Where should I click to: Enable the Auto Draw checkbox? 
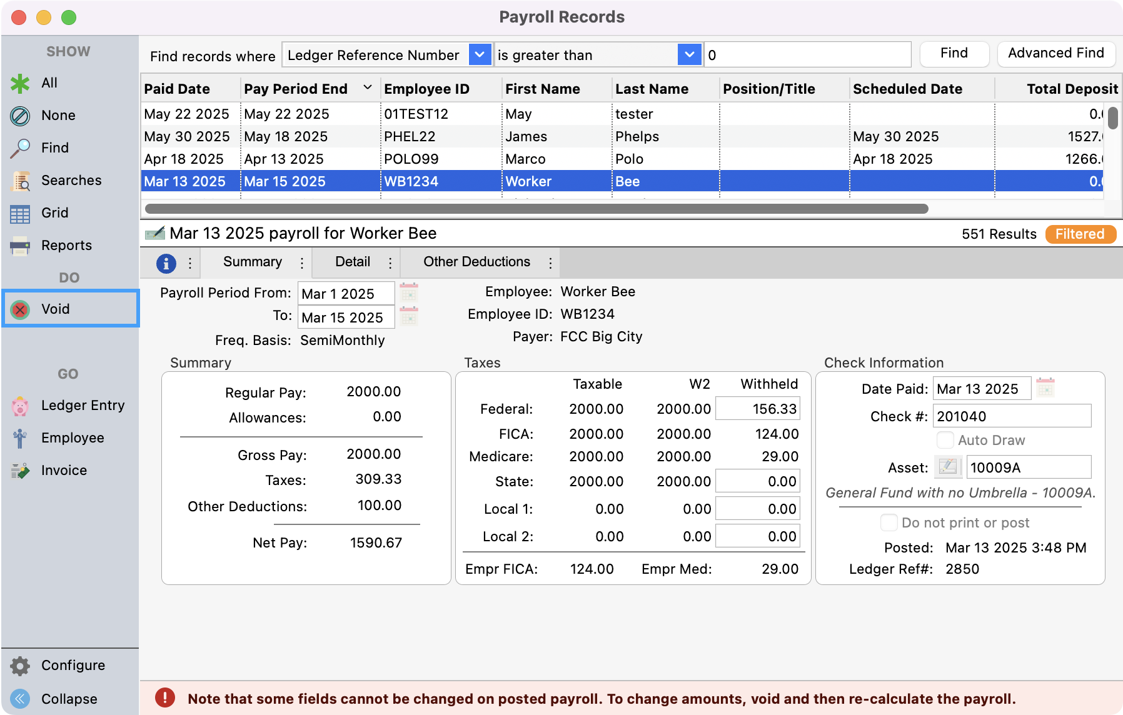944,440
